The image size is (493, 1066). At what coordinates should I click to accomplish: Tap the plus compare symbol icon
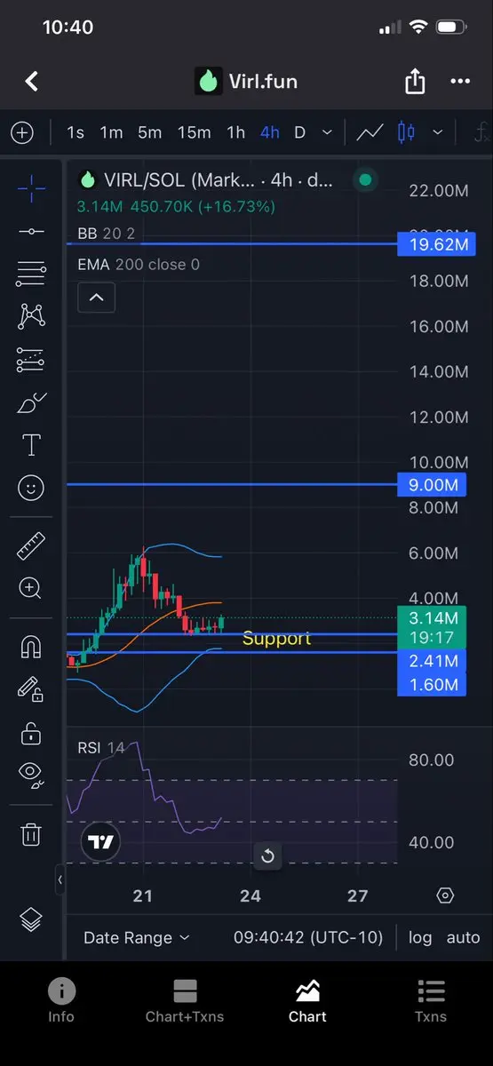pos(22,132)
